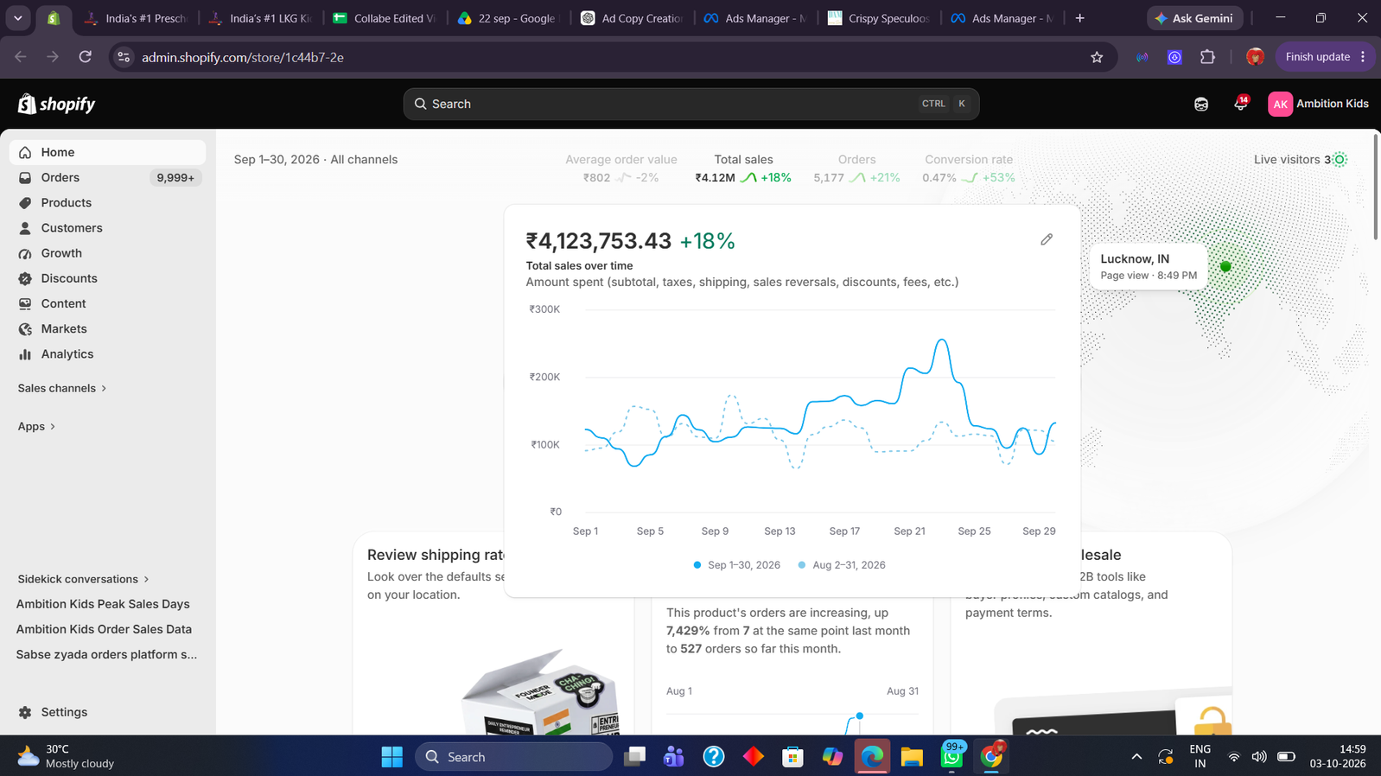Open File Explorer from the taskbar

coord(912,756)
